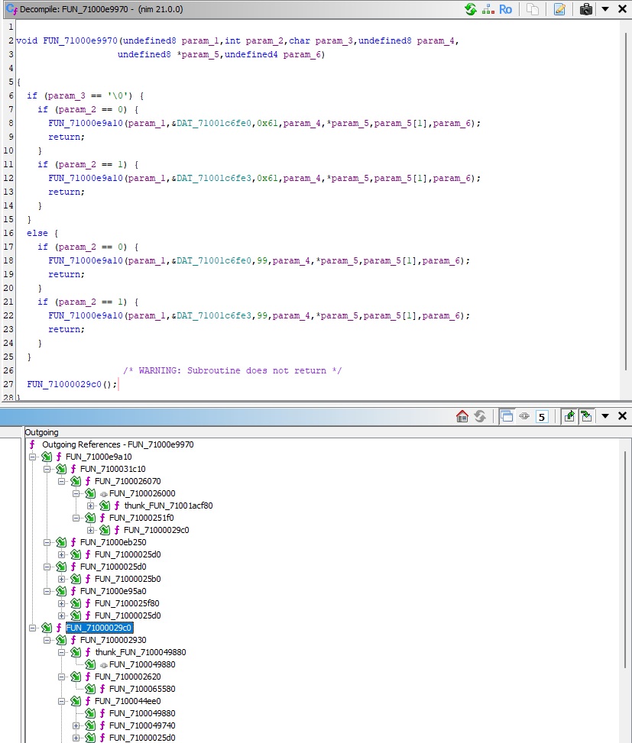Select thunk_FUN_71001acf80 tree row

tap(168, 506)
